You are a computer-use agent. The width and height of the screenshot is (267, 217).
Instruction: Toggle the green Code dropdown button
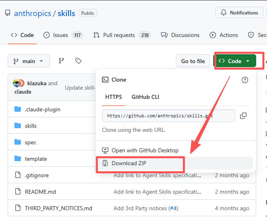tap(234, 61)
